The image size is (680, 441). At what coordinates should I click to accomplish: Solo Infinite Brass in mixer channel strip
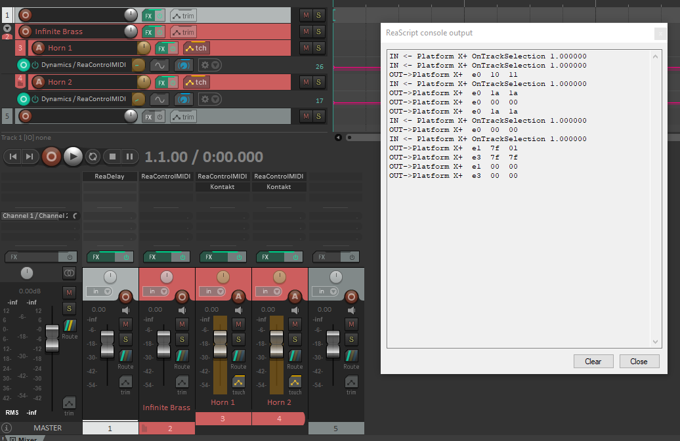click(x=182, y=339)
